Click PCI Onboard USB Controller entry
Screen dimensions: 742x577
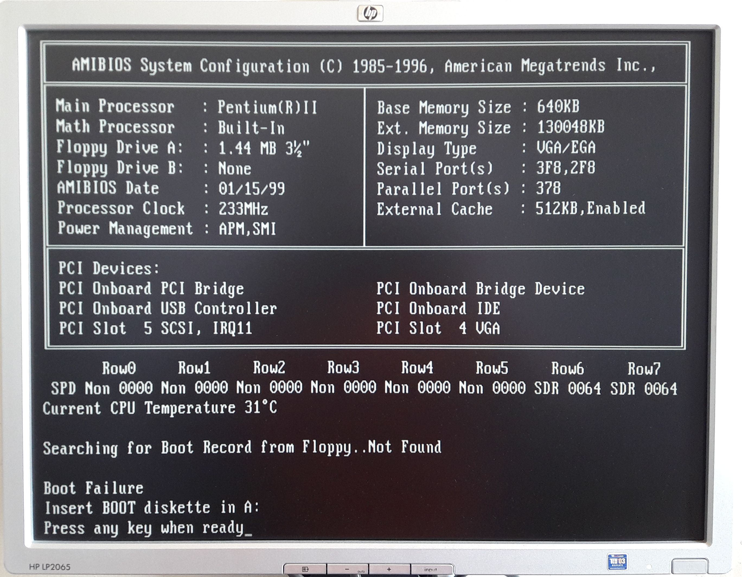pyautogui.click(x=168, y=308)
